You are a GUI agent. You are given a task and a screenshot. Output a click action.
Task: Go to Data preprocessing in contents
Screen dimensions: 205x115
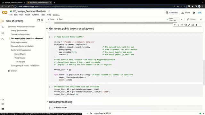coord(19,42)
